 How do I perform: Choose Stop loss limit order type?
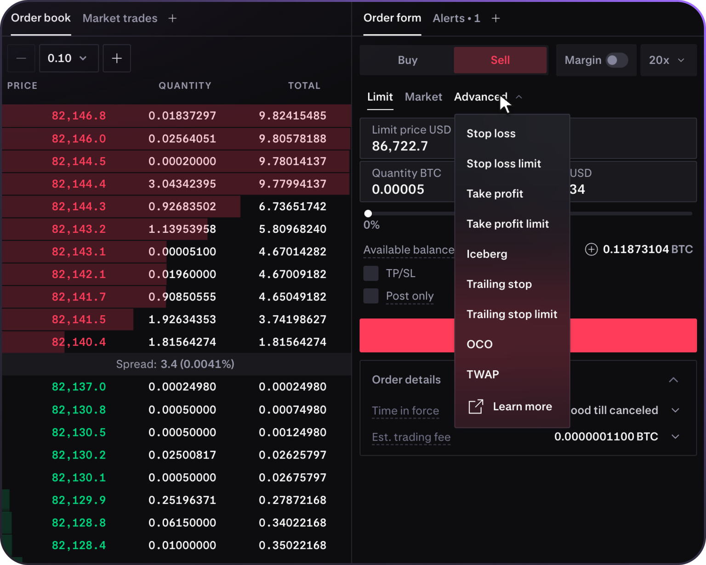pyautogui.click(x=512, y=164)
